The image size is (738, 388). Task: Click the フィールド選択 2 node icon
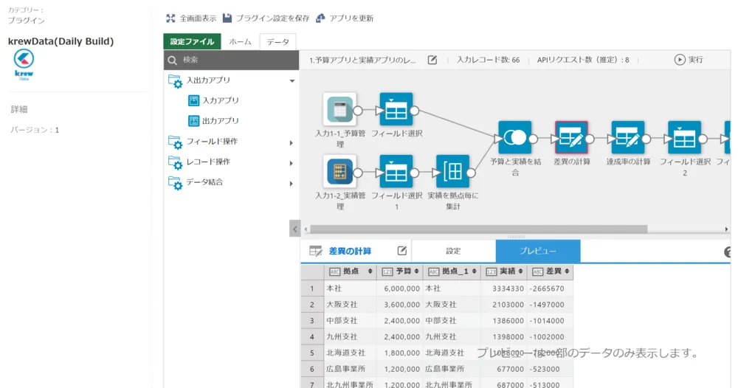[685, 138]
